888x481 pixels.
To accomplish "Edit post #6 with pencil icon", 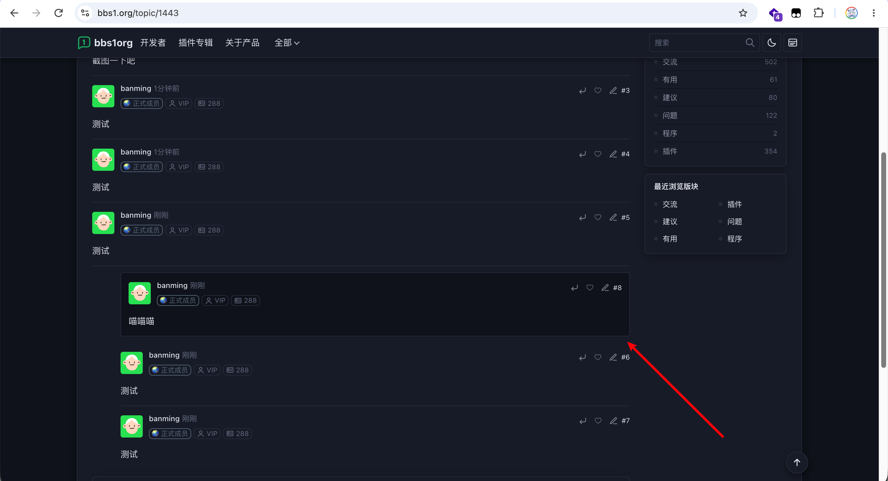I will point(613,357).
